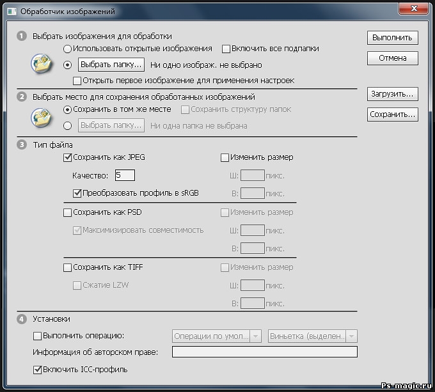Uncheck 'Сохранить как JPEG' checkbox
The width and height of the screenshot is (435, 392).
pyautogui.click(x=68, y=157)
